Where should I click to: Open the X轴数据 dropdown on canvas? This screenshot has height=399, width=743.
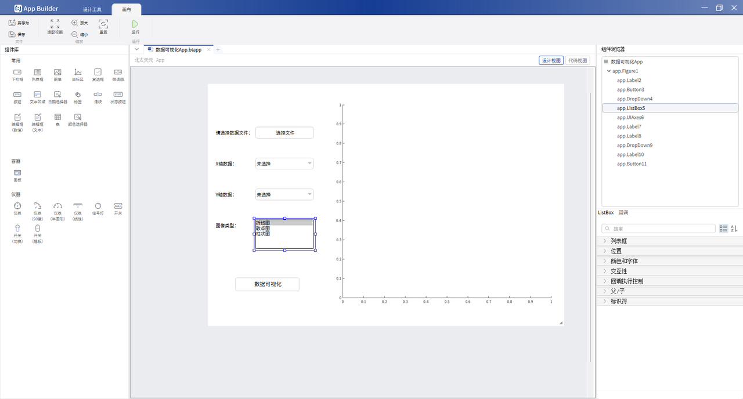pyautogui.click(x=284, y=164)
